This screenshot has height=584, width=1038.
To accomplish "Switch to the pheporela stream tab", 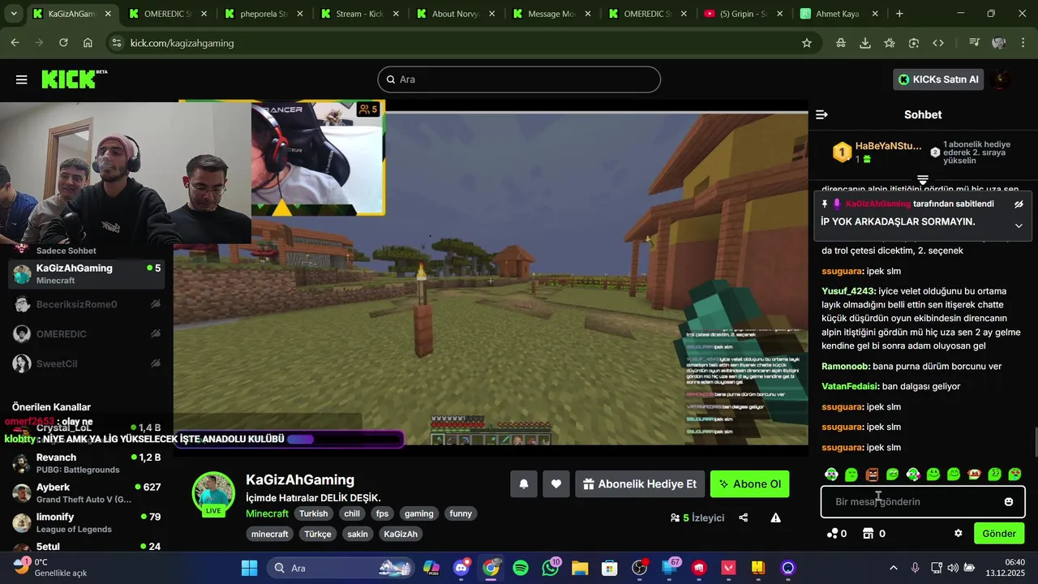I will coord(264,14).
